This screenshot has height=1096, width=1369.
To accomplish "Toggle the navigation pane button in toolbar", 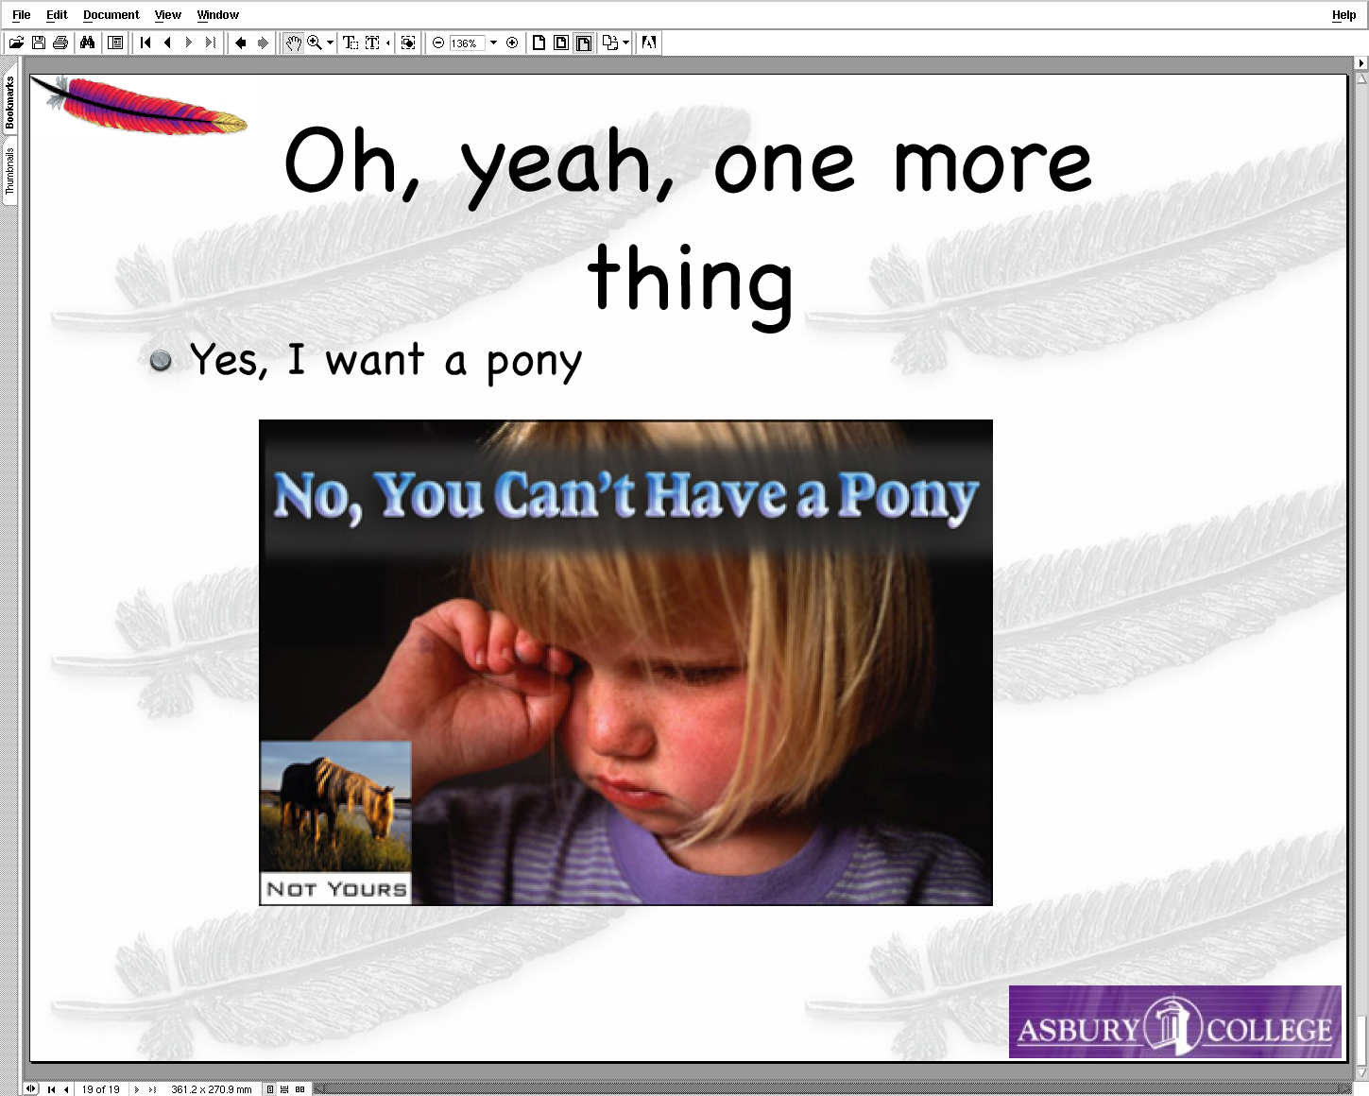I will point(115,43).
